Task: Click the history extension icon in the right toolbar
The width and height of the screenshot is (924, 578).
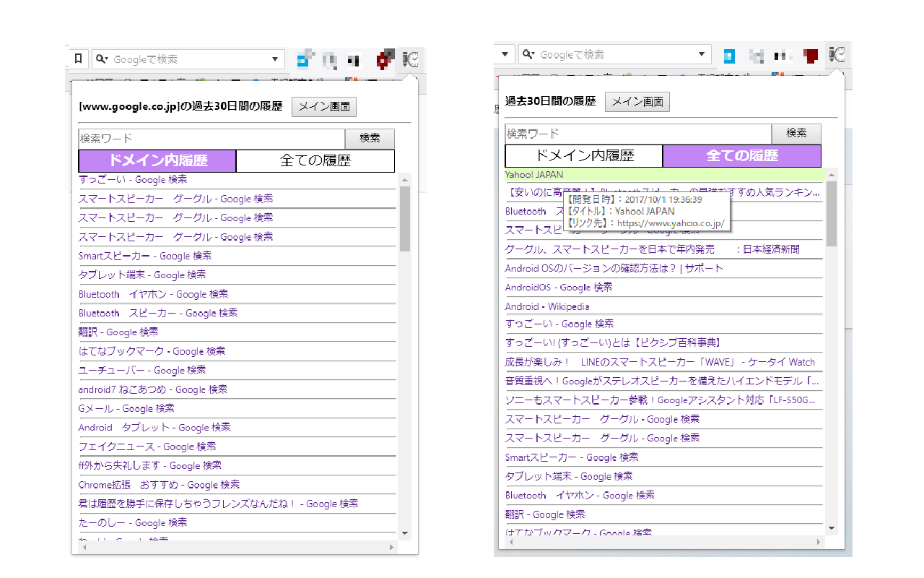Action: [837, 55]
